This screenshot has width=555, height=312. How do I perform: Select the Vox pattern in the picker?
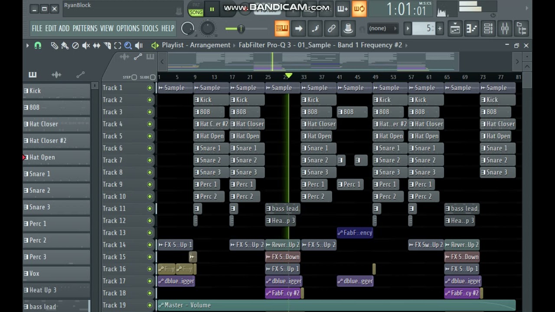coord(56,273)
